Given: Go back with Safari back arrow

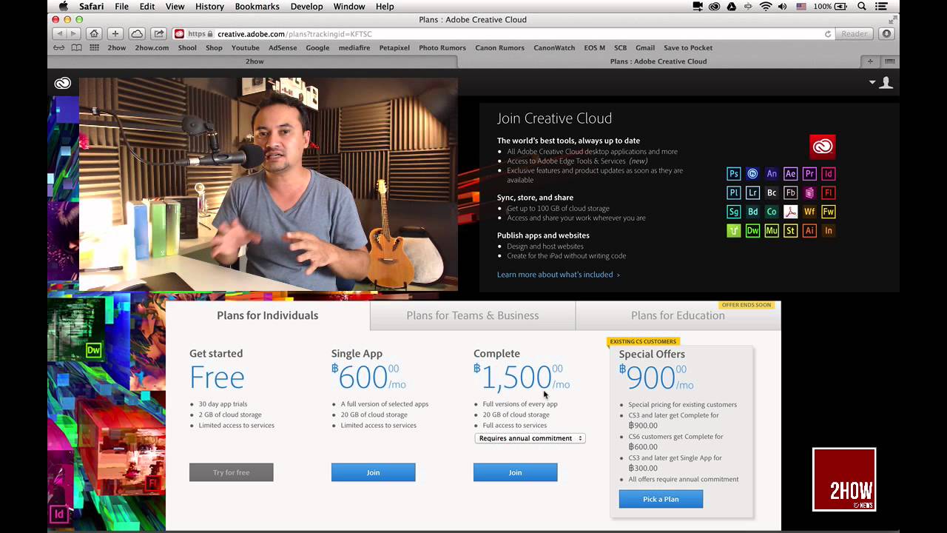Looking at the screenshot, I should tap(58, 33).
